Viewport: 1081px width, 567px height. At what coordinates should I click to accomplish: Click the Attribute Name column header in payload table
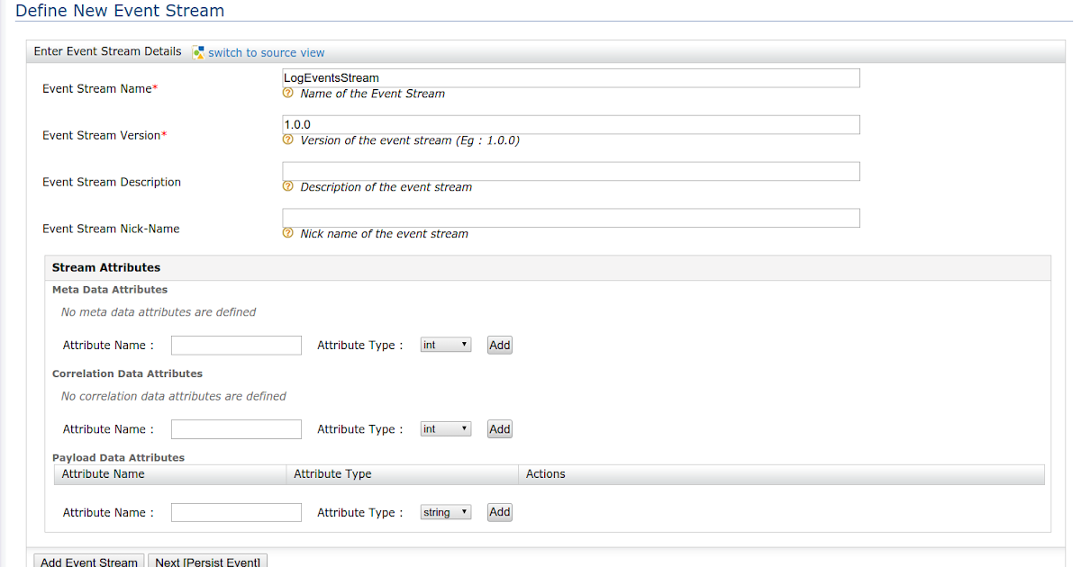(103, 473)
